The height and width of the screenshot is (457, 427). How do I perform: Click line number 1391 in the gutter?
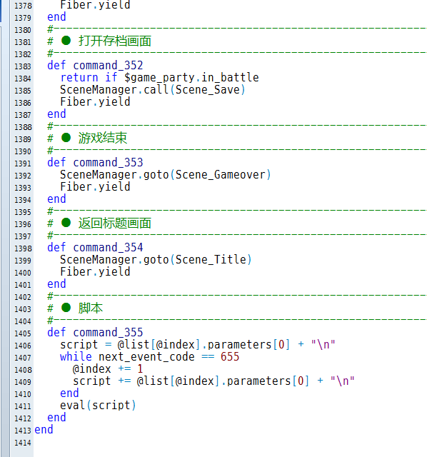click(x=23, y=164)
